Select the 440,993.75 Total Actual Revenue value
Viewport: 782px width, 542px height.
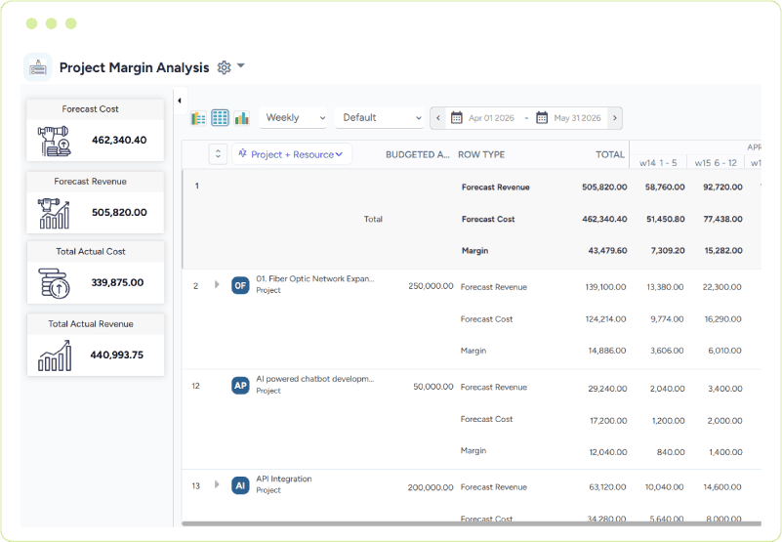pyautogui.click(x=117, y=354)
